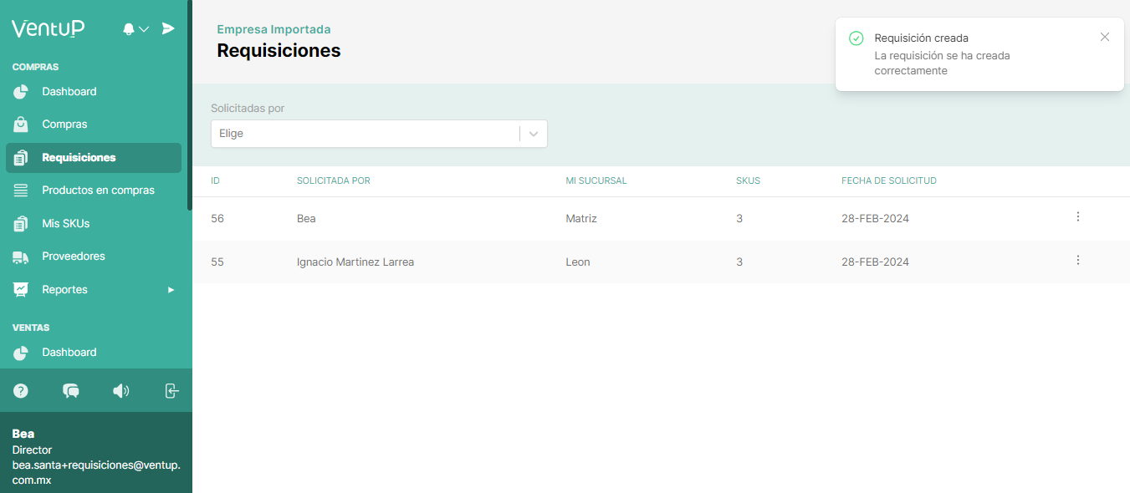Image resolution: width=1130 pixels, height=493 pixels.
Task: Click the VentUp logo
Action: click(48, 28)
